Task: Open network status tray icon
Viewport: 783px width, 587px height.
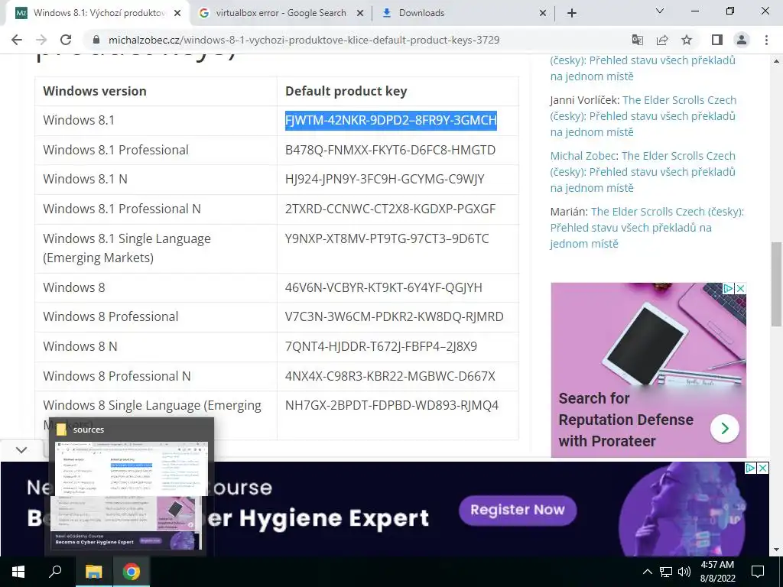Action: pos(666,572)
